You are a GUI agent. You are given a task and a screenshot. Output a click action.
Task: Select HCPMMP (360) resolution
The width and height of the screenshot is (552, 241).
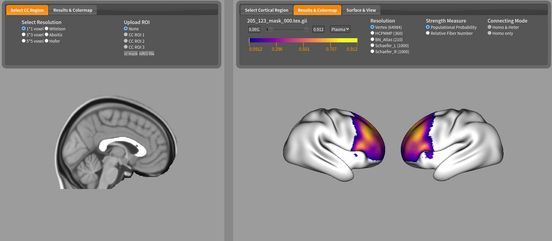coord(372,33)
